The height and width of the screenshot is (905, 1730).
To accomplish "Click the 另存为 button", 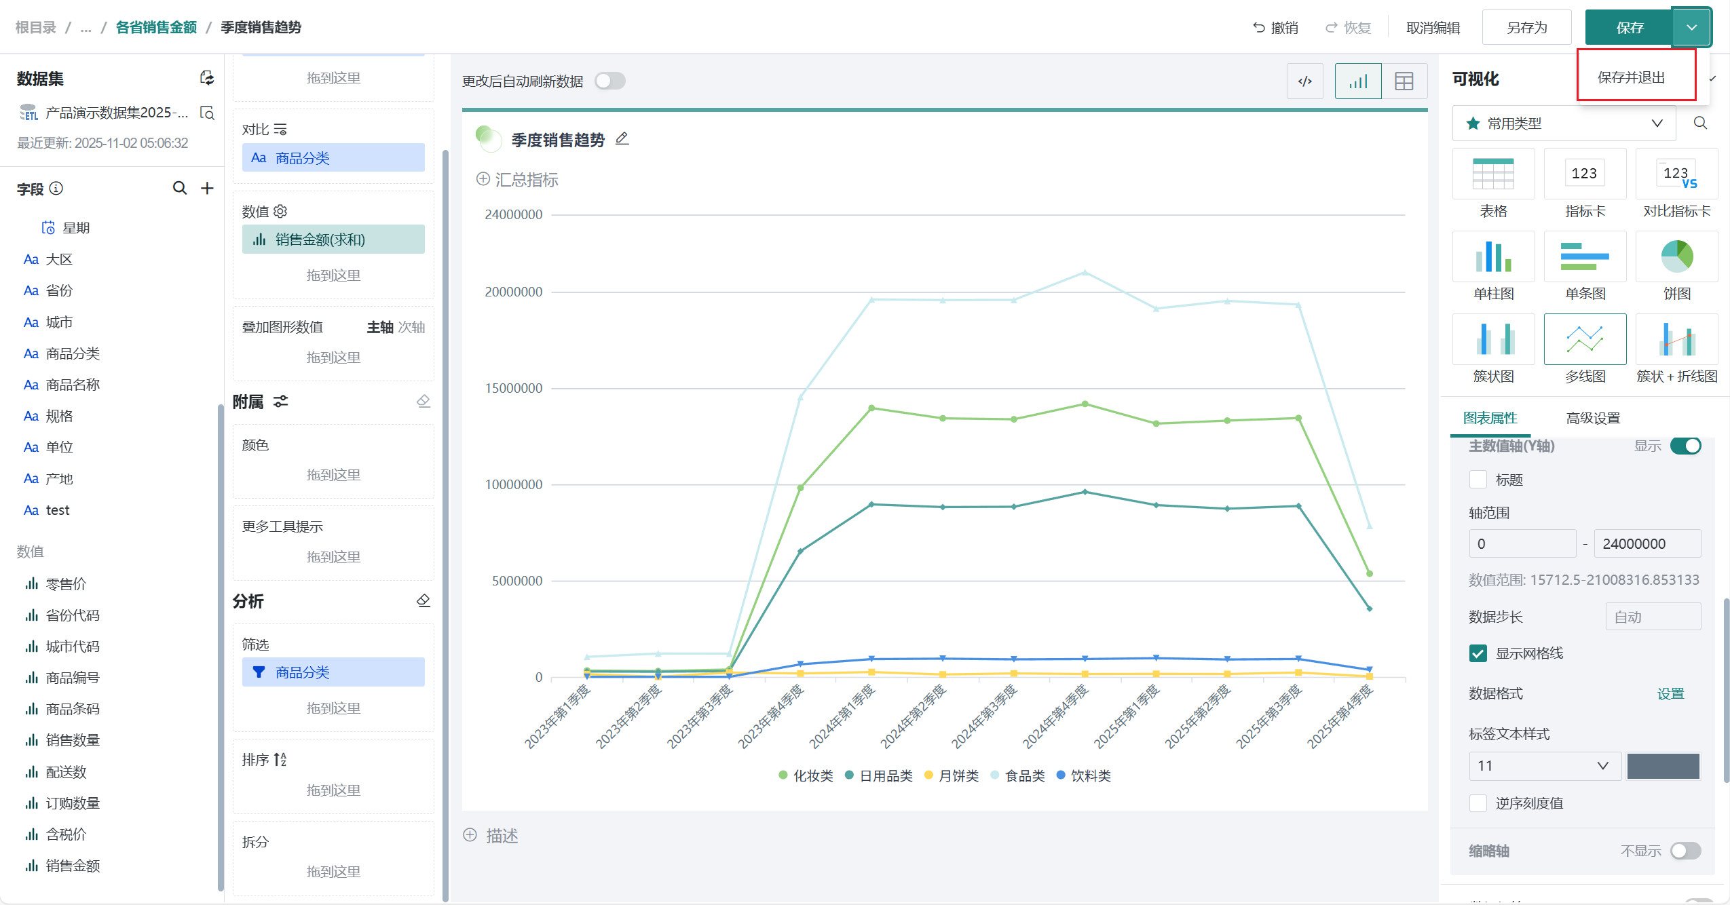I will 1526,28.
